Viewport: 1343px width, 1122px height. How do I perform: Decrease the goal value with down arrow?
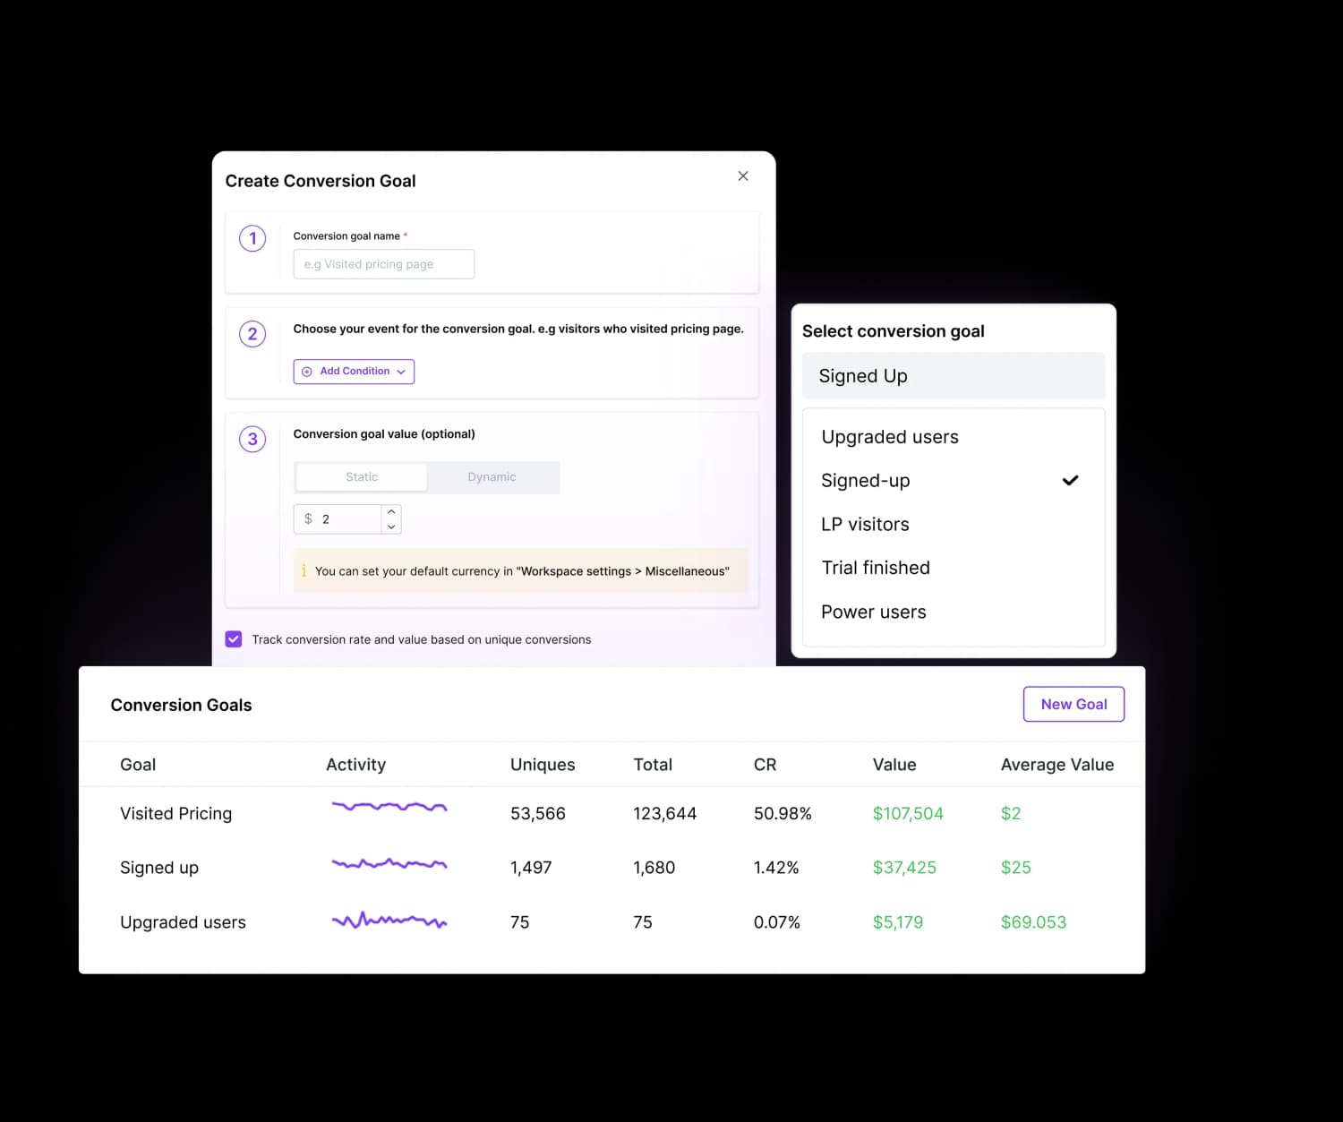point(391,527)
